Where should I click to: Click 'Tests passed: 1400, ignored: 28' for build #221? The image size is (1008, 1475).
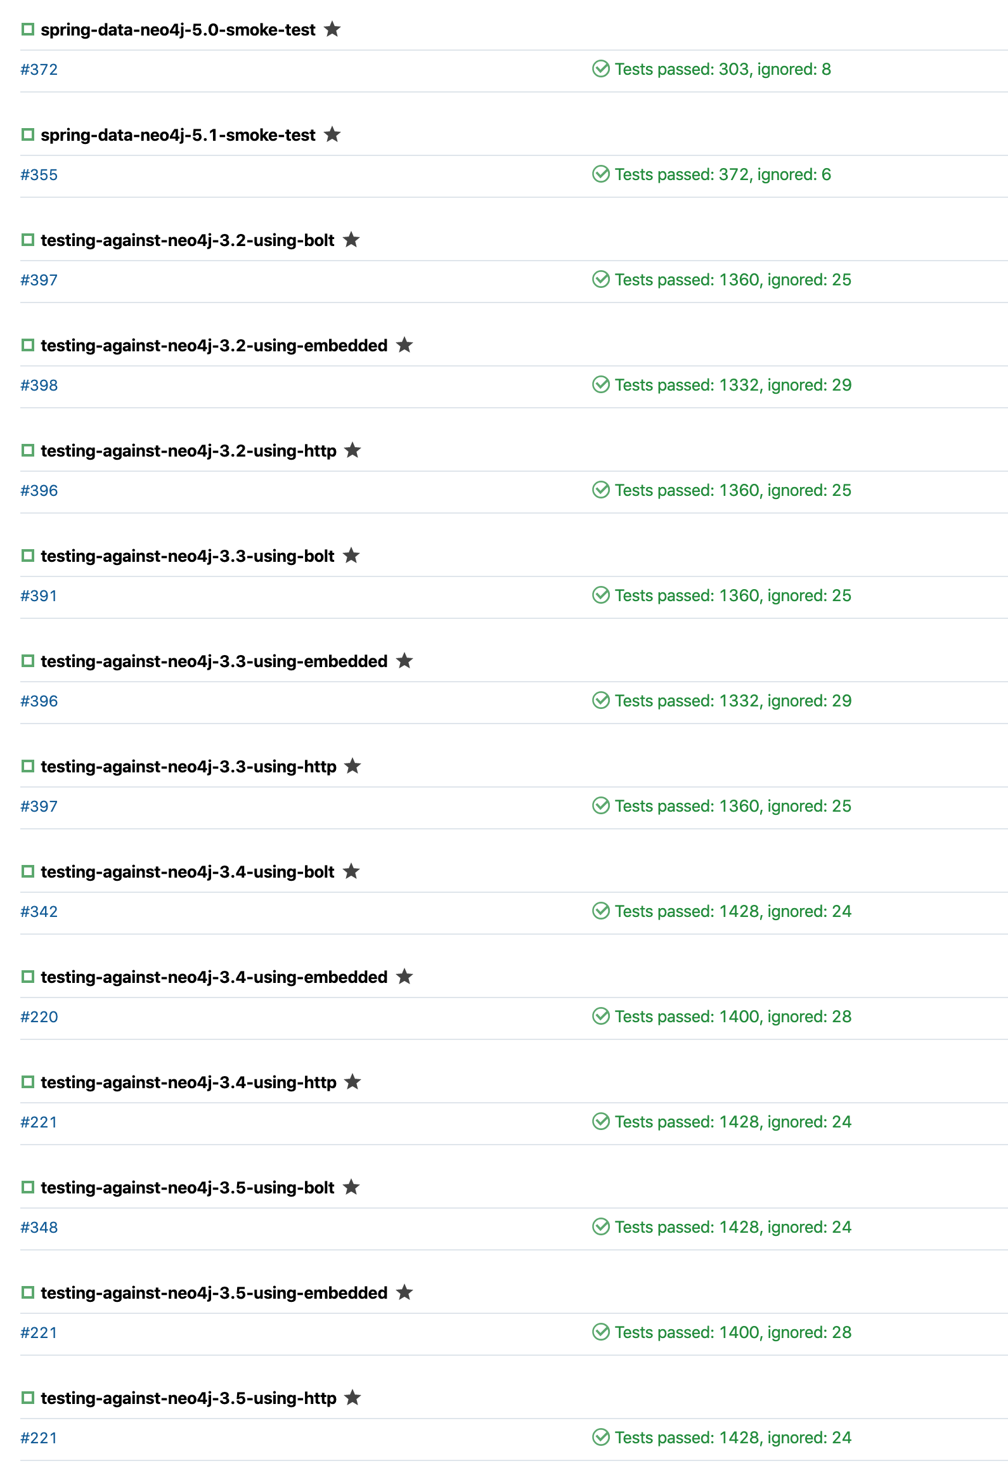(x=730, y=1332)
